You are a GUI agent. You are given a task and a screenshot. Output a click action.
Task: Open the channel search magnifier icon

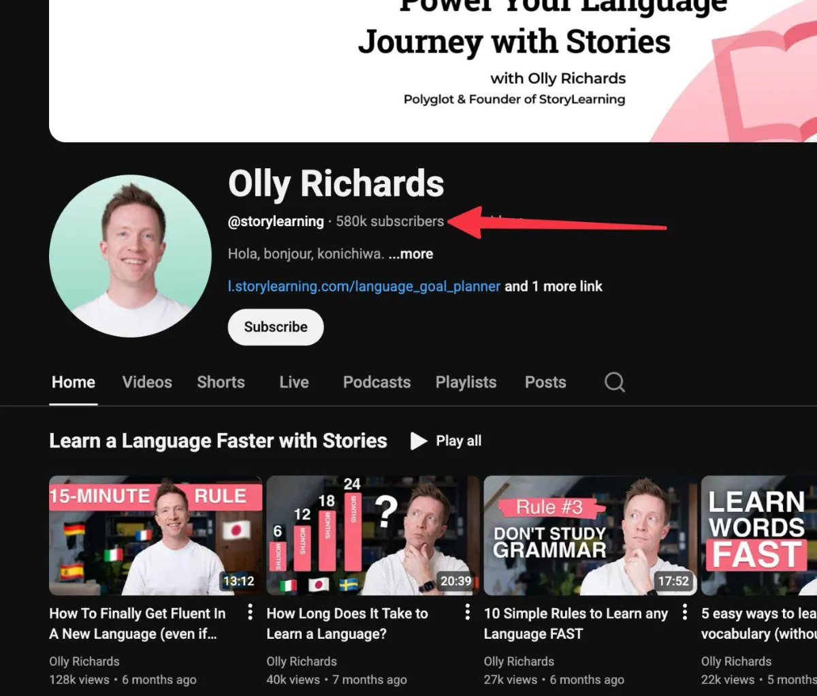(x=615, y=382)
